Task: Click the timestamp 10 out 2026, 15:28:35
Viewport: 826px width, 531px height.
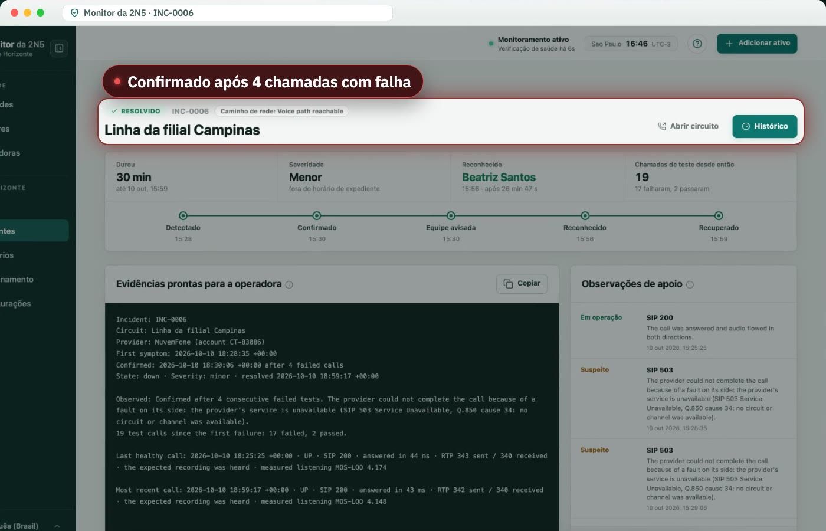Action: pos(676,428)
